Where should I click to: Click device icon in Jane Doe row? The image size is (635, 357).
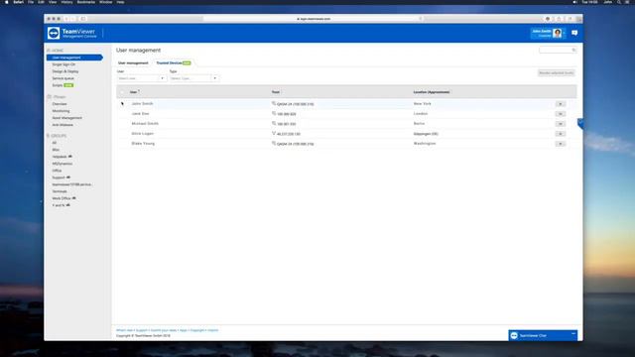coord(274,114)
